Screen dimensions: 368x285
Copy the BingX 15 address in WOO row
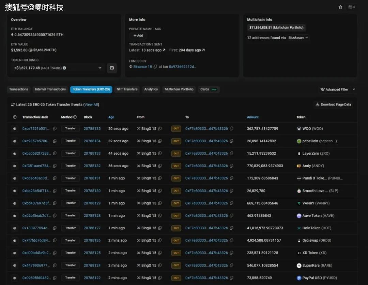pos(160,129)
